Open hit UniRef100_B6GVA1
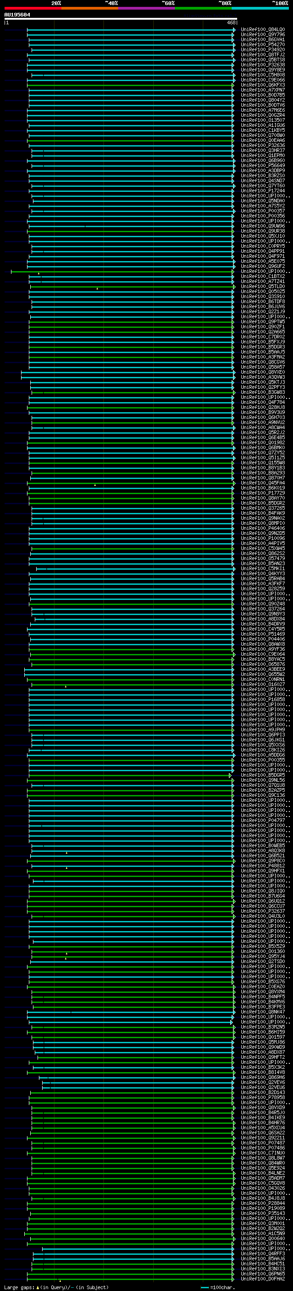 [x=262, y=39]
